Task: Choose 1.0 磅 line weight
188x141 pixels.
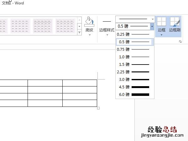Action: (135, 57)
